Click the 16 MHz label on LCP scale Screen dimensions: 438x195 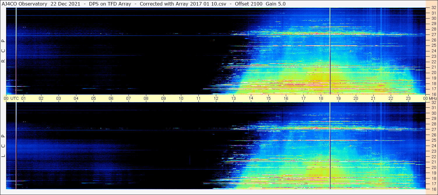coord(434,189)
